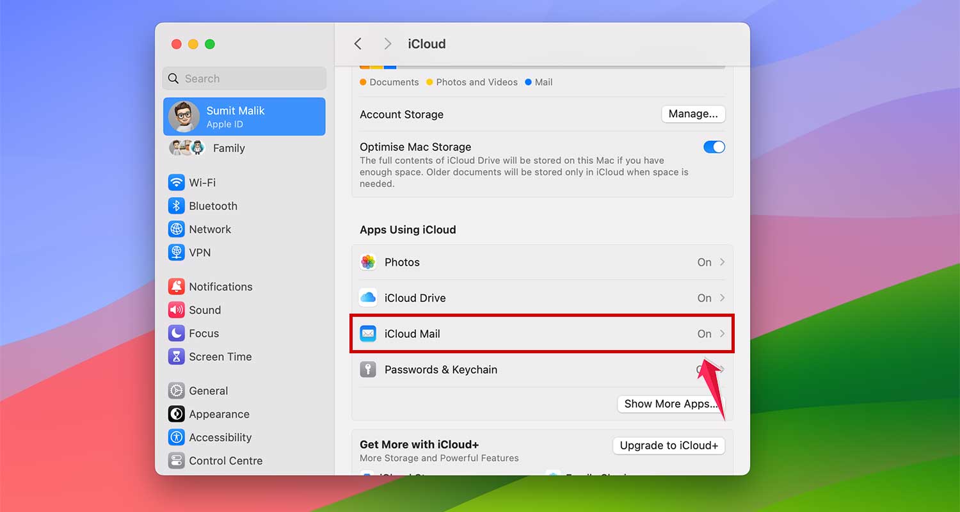This screenshot has height=512, width=960.
Task: Click the Search field in the sidebar
Action: pyautogui.click(x=244, y=78)
